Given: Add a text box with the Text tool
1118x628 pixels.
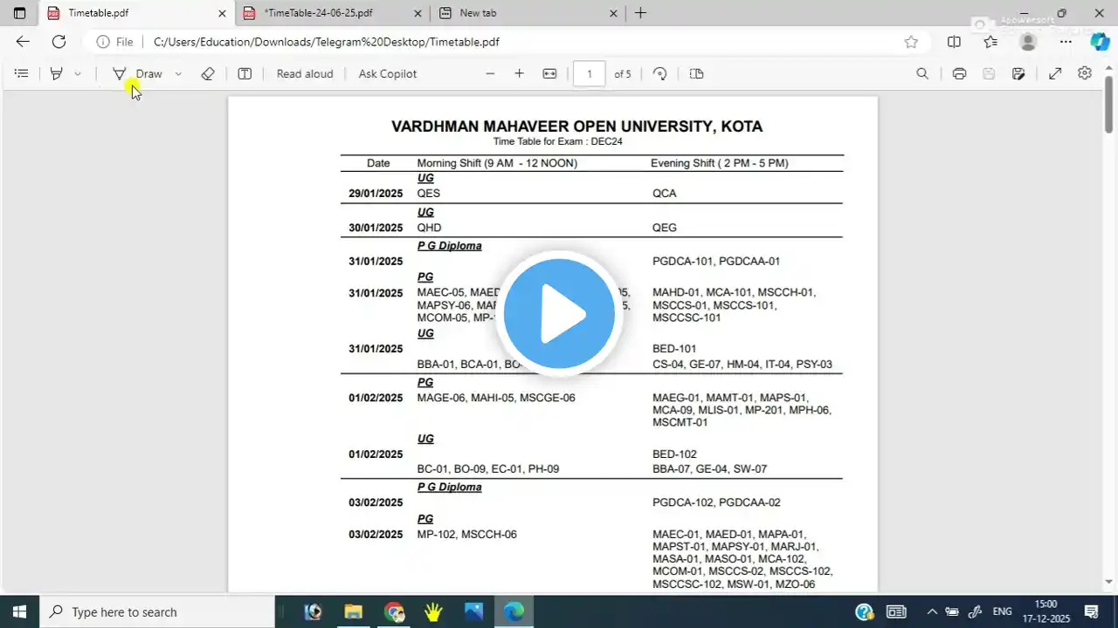Looking at the screenshot, I should (x=245, y=74).
